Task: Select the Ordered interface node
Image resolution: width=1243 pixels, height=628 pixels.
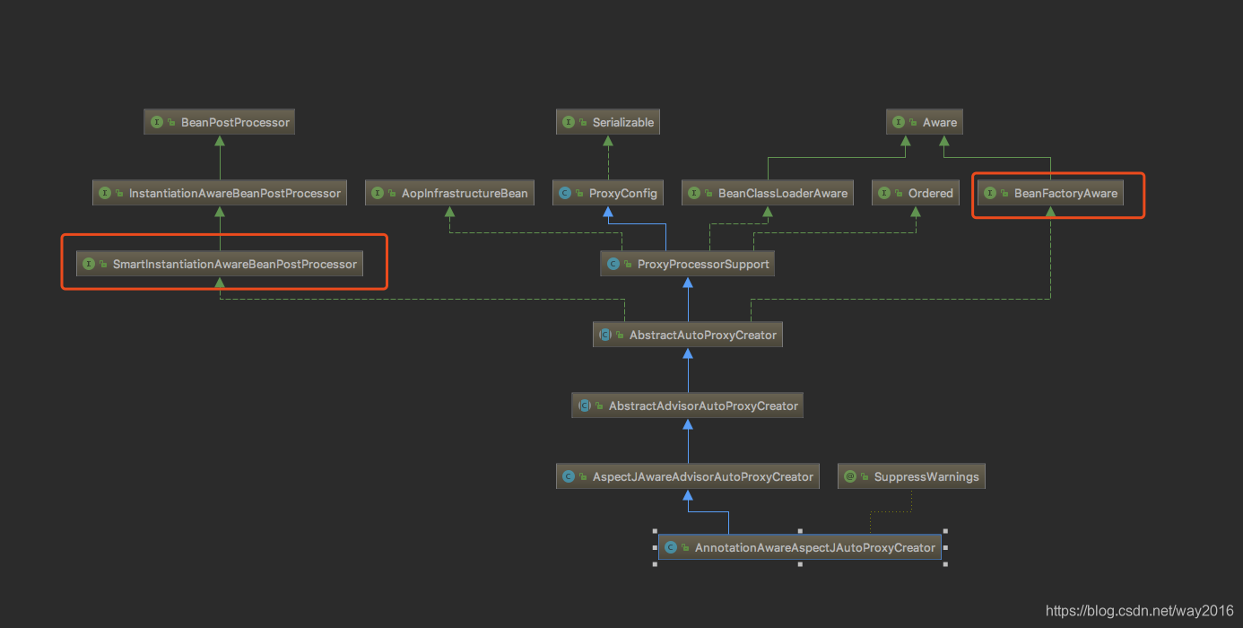Action: click(x=916, y=193)
